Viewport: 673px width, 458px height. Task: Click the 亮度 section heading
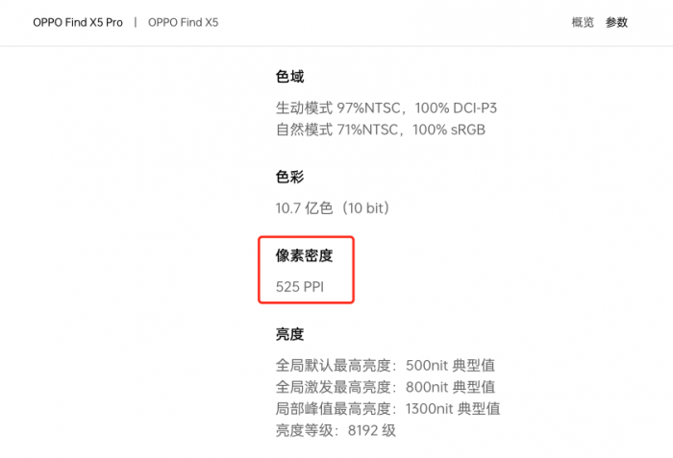pos(289,334)
